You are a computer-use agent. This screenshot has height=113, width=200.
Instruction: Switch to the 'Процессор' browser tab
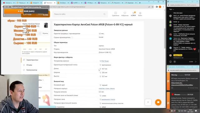[103, 3]
